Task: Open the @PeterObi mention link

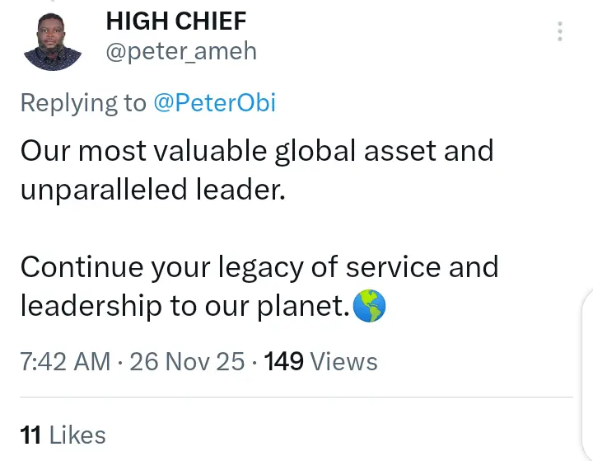Action: [x=214, y=103]
